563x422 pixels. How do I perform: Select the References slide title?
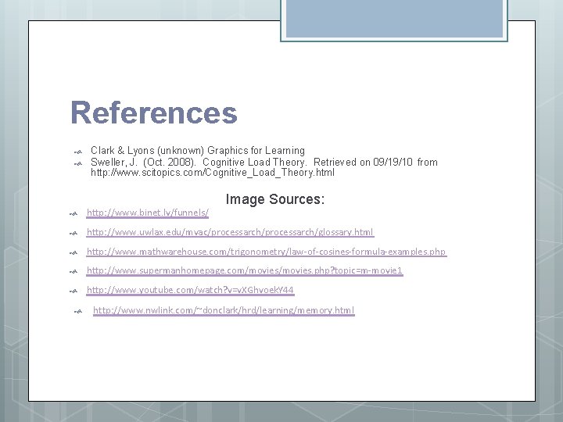[x=154, y=113]
